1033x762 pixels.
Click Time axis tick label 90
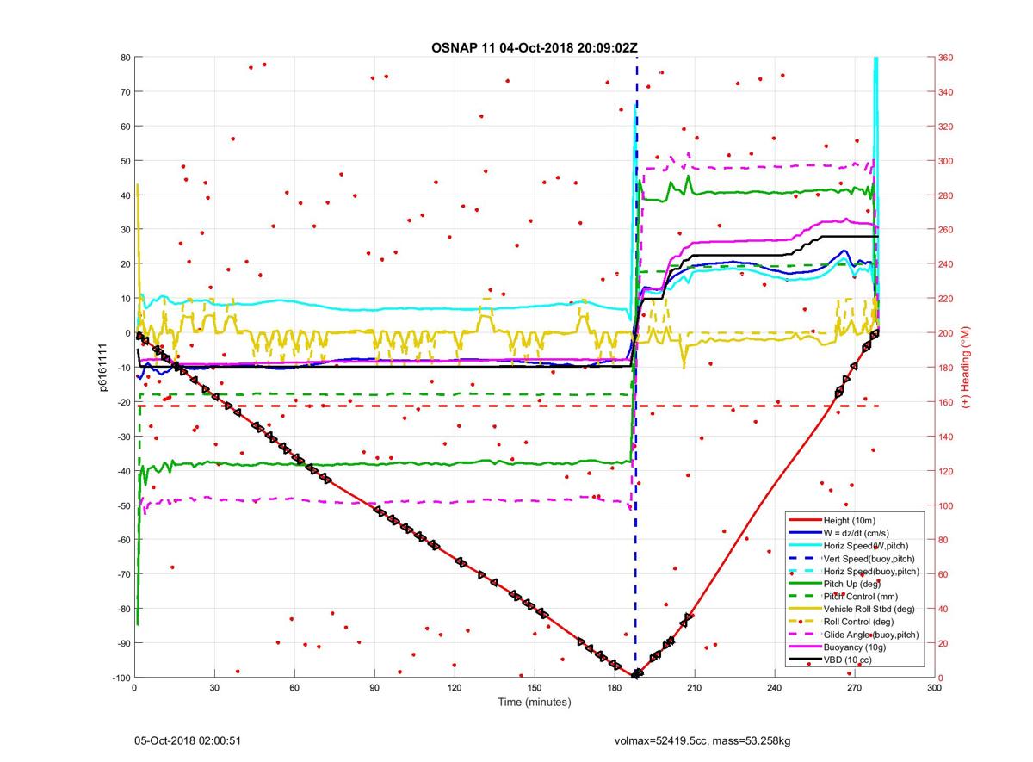point(374,688)
